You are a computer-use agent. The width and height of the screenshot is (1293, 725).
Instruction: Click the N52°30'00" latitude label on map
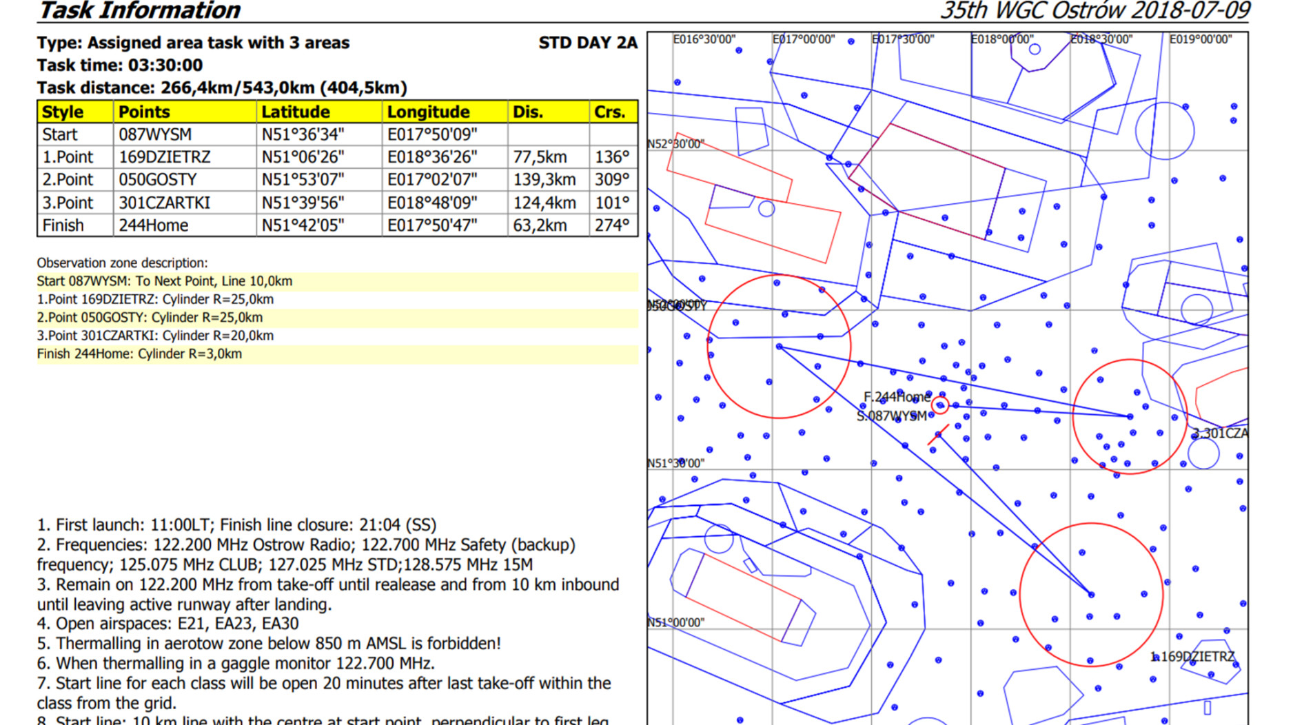pyautogui.click(x=675, y=144)
